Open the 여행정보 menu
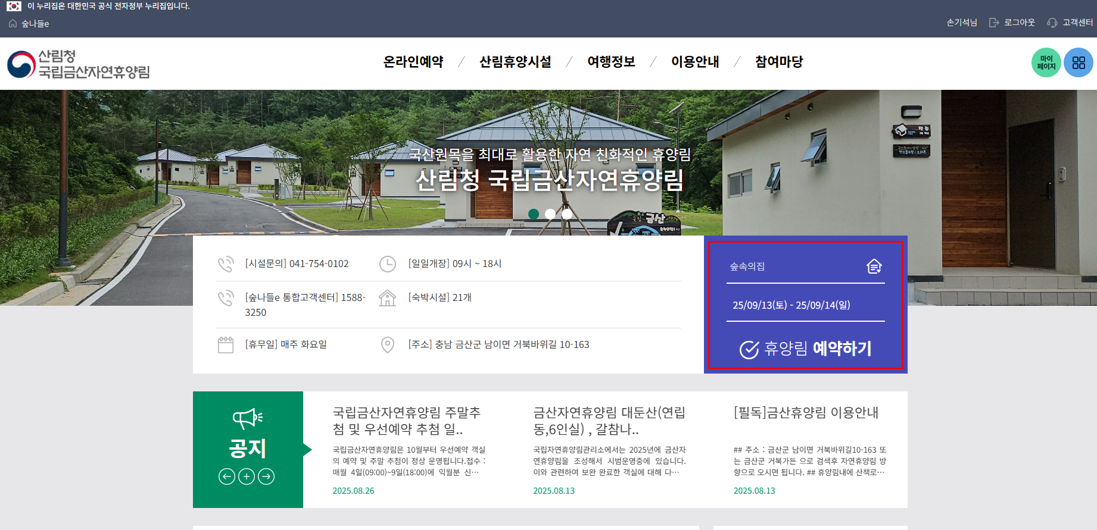 612,62
